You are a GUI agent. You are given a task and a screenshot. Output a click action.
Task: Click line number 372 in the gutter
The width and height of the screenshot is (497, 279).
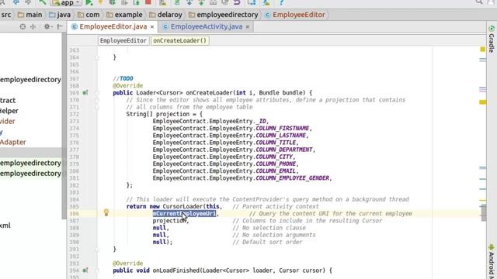click(x=75, y=114)
